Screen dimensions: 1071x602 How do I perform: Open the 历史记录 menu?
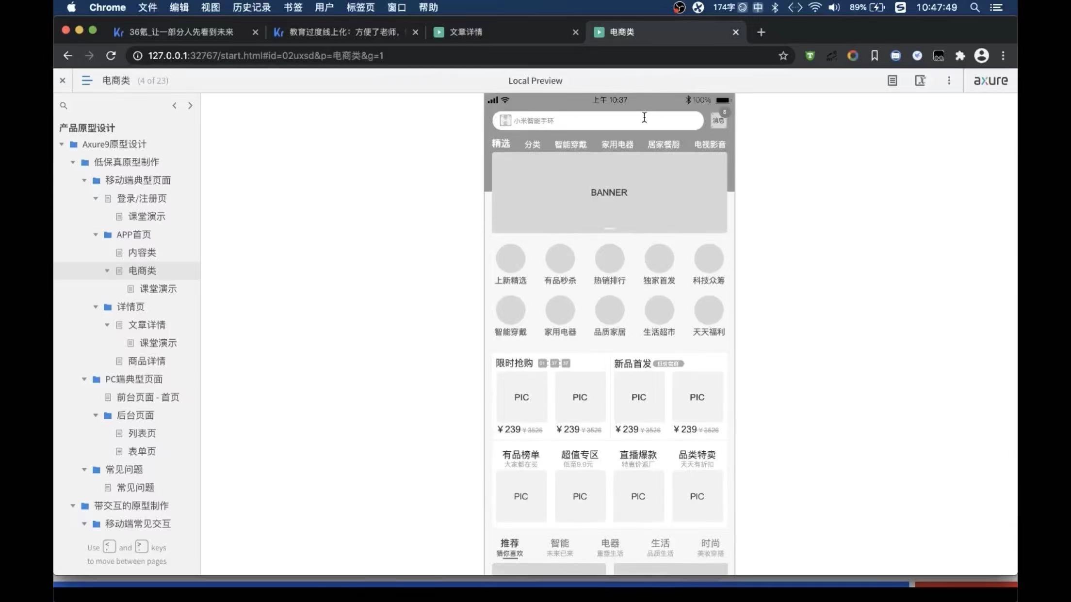pos(251,7)
